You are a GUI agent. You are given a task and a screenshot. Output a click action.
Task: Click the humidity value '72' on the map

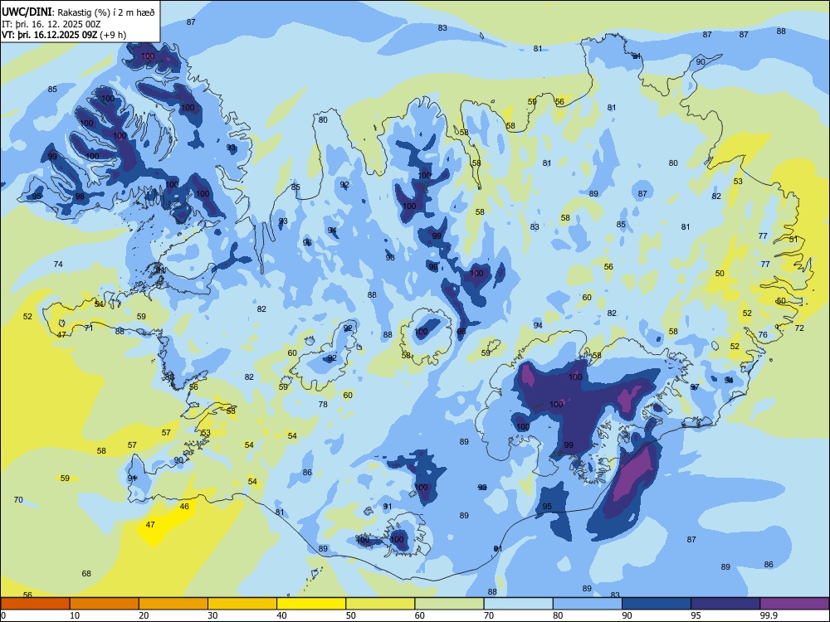click(x=799, y=328)
